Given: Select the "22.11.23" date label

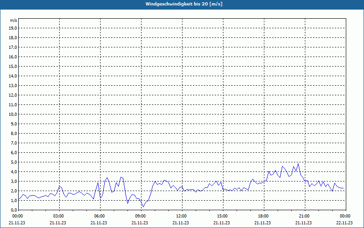Looking at the screenshot, I should click(x=344, y=223).
